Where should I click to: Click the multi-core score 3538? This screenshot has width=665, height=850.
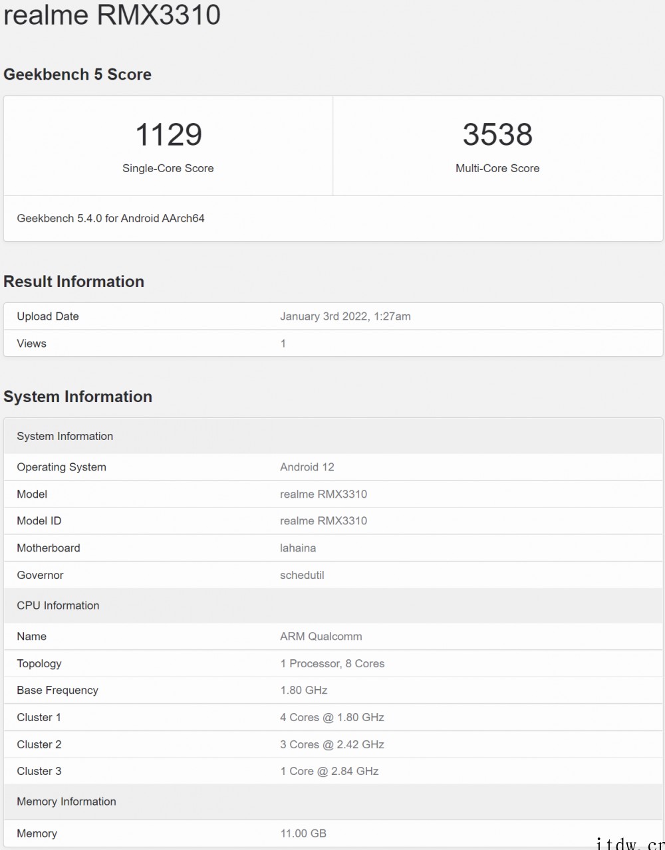[497, 134]
